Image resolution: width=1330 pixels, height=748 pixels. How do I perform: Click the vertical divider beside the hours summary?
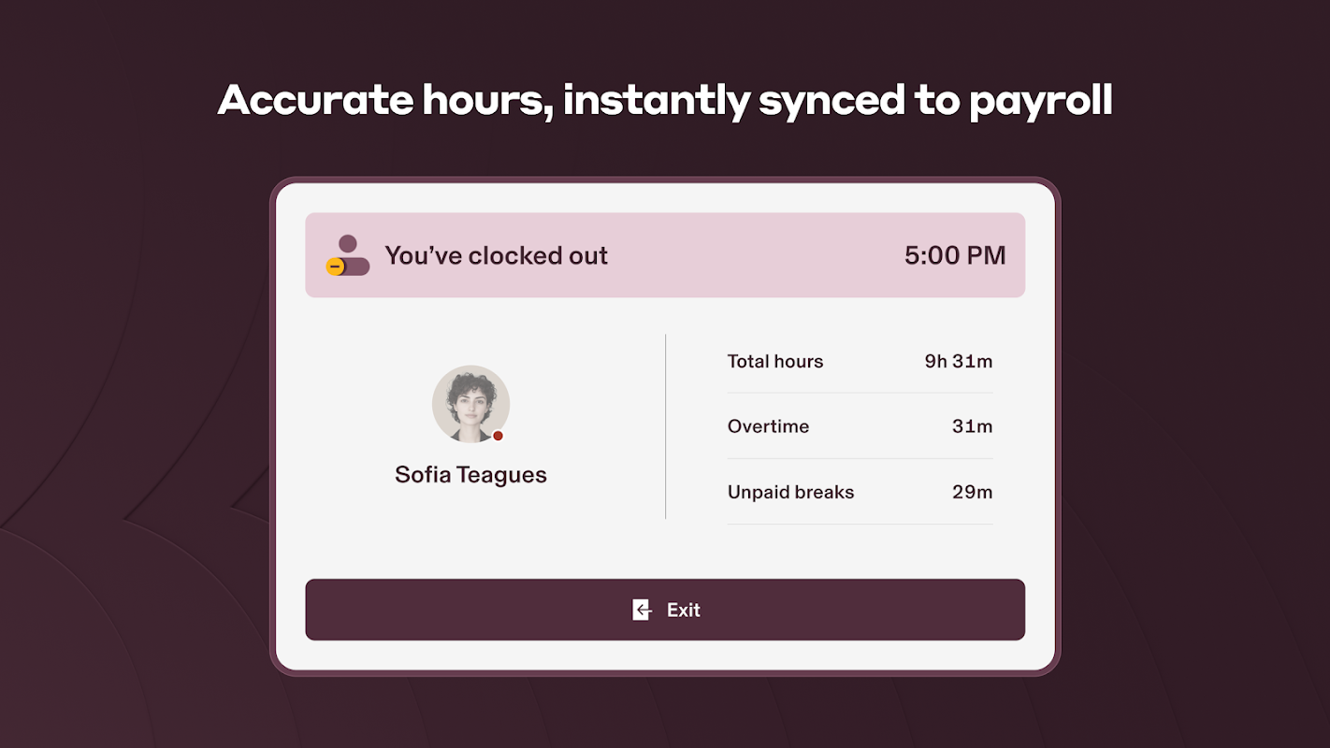point(665,426)
